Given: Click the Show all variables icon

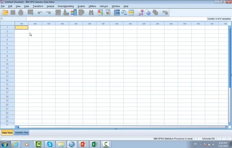Looking at the screenshot, I should [155, 12].
